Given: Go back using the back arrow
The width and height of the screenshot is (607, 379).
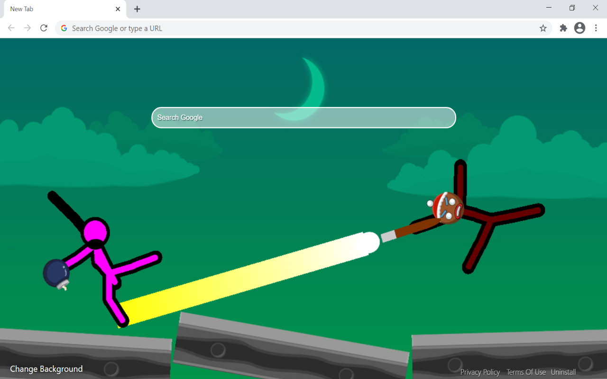Looking at the screenshot, I should click(11, 28).
